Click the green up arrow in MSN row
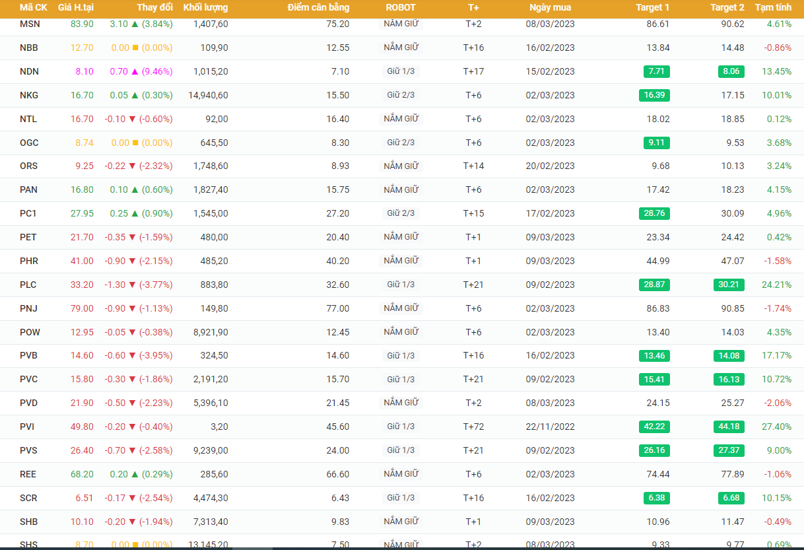 (135, 24)
